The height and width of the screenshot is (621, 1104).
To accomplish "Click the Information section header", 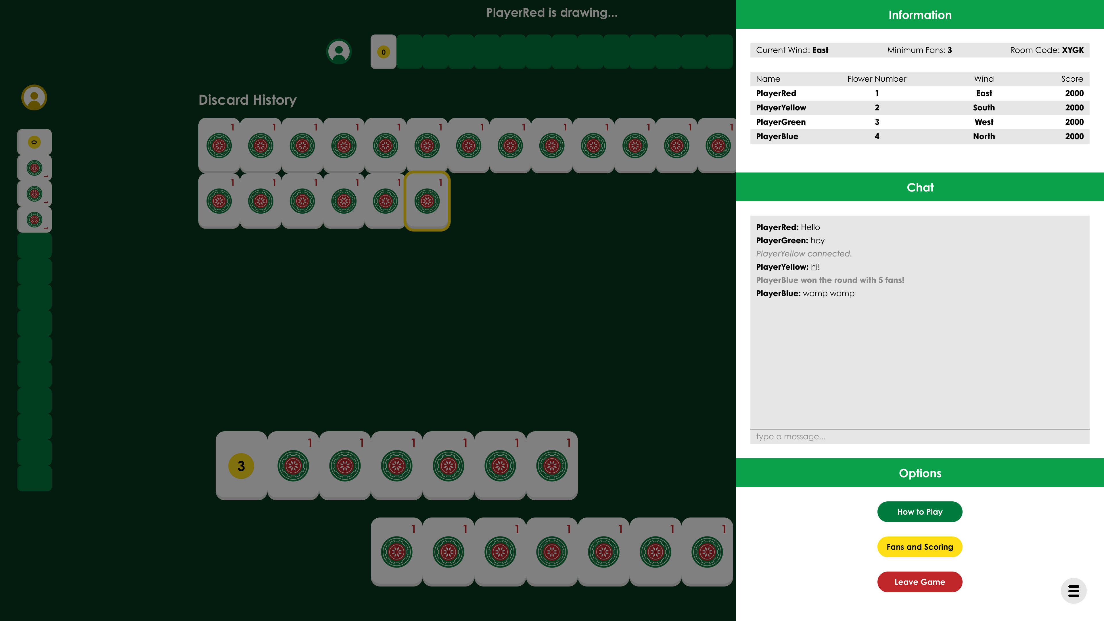I will pos(919,15).
